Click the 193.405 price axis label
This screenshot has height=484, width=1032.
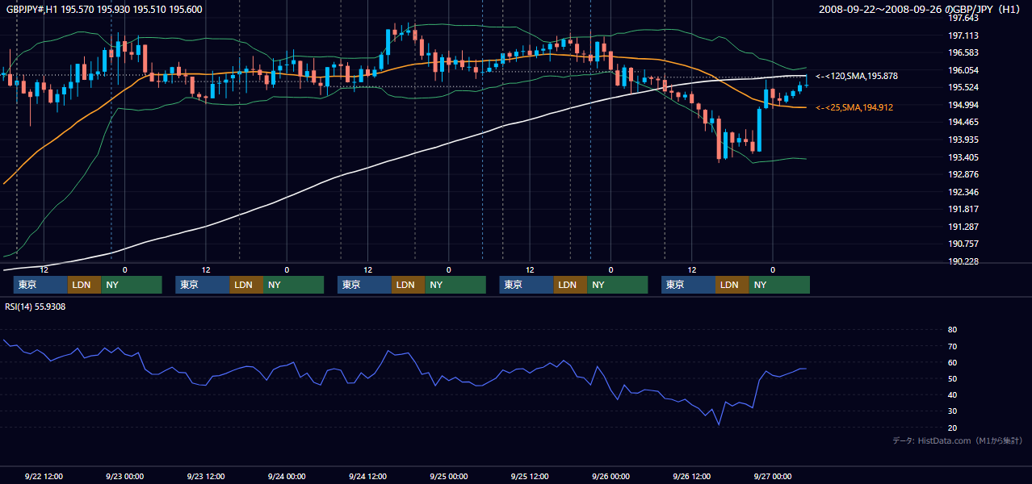click(x=963, y=157)
